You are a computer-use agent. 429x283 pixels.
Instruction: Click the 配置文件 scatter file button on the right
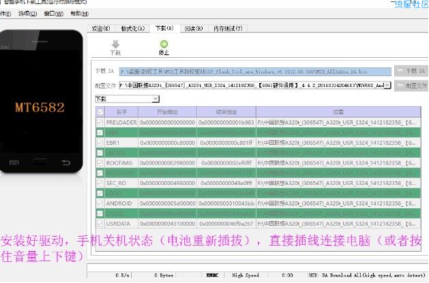pyautogui.click(x=411, y=86)
